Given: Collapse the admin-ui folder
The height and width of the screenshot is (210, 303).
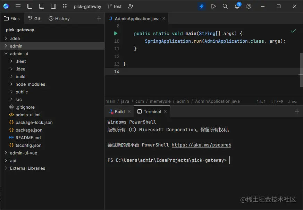Looking at the screenshot, I should click(x=6, y=53).
